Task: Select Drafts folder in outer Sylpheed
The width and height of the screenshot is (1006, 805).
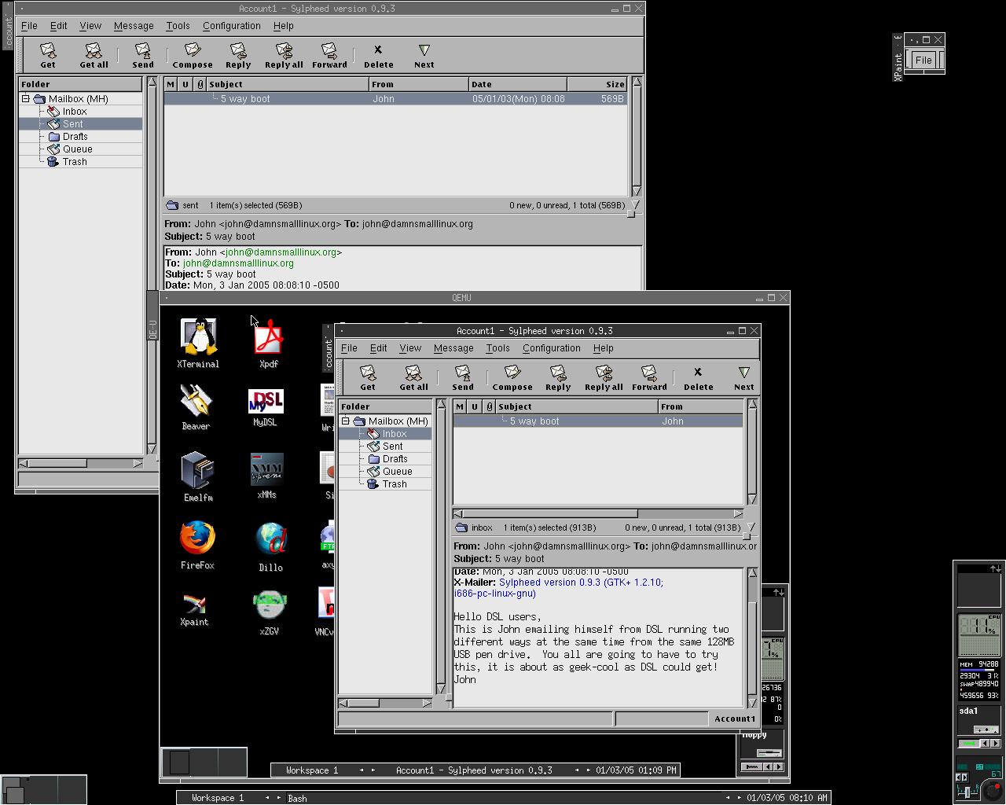Action: click(75, 137)
